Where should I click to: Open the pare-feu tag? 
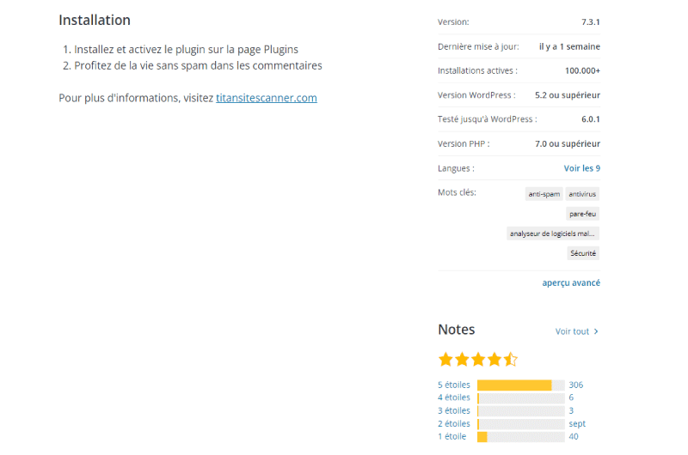(583, 214)
